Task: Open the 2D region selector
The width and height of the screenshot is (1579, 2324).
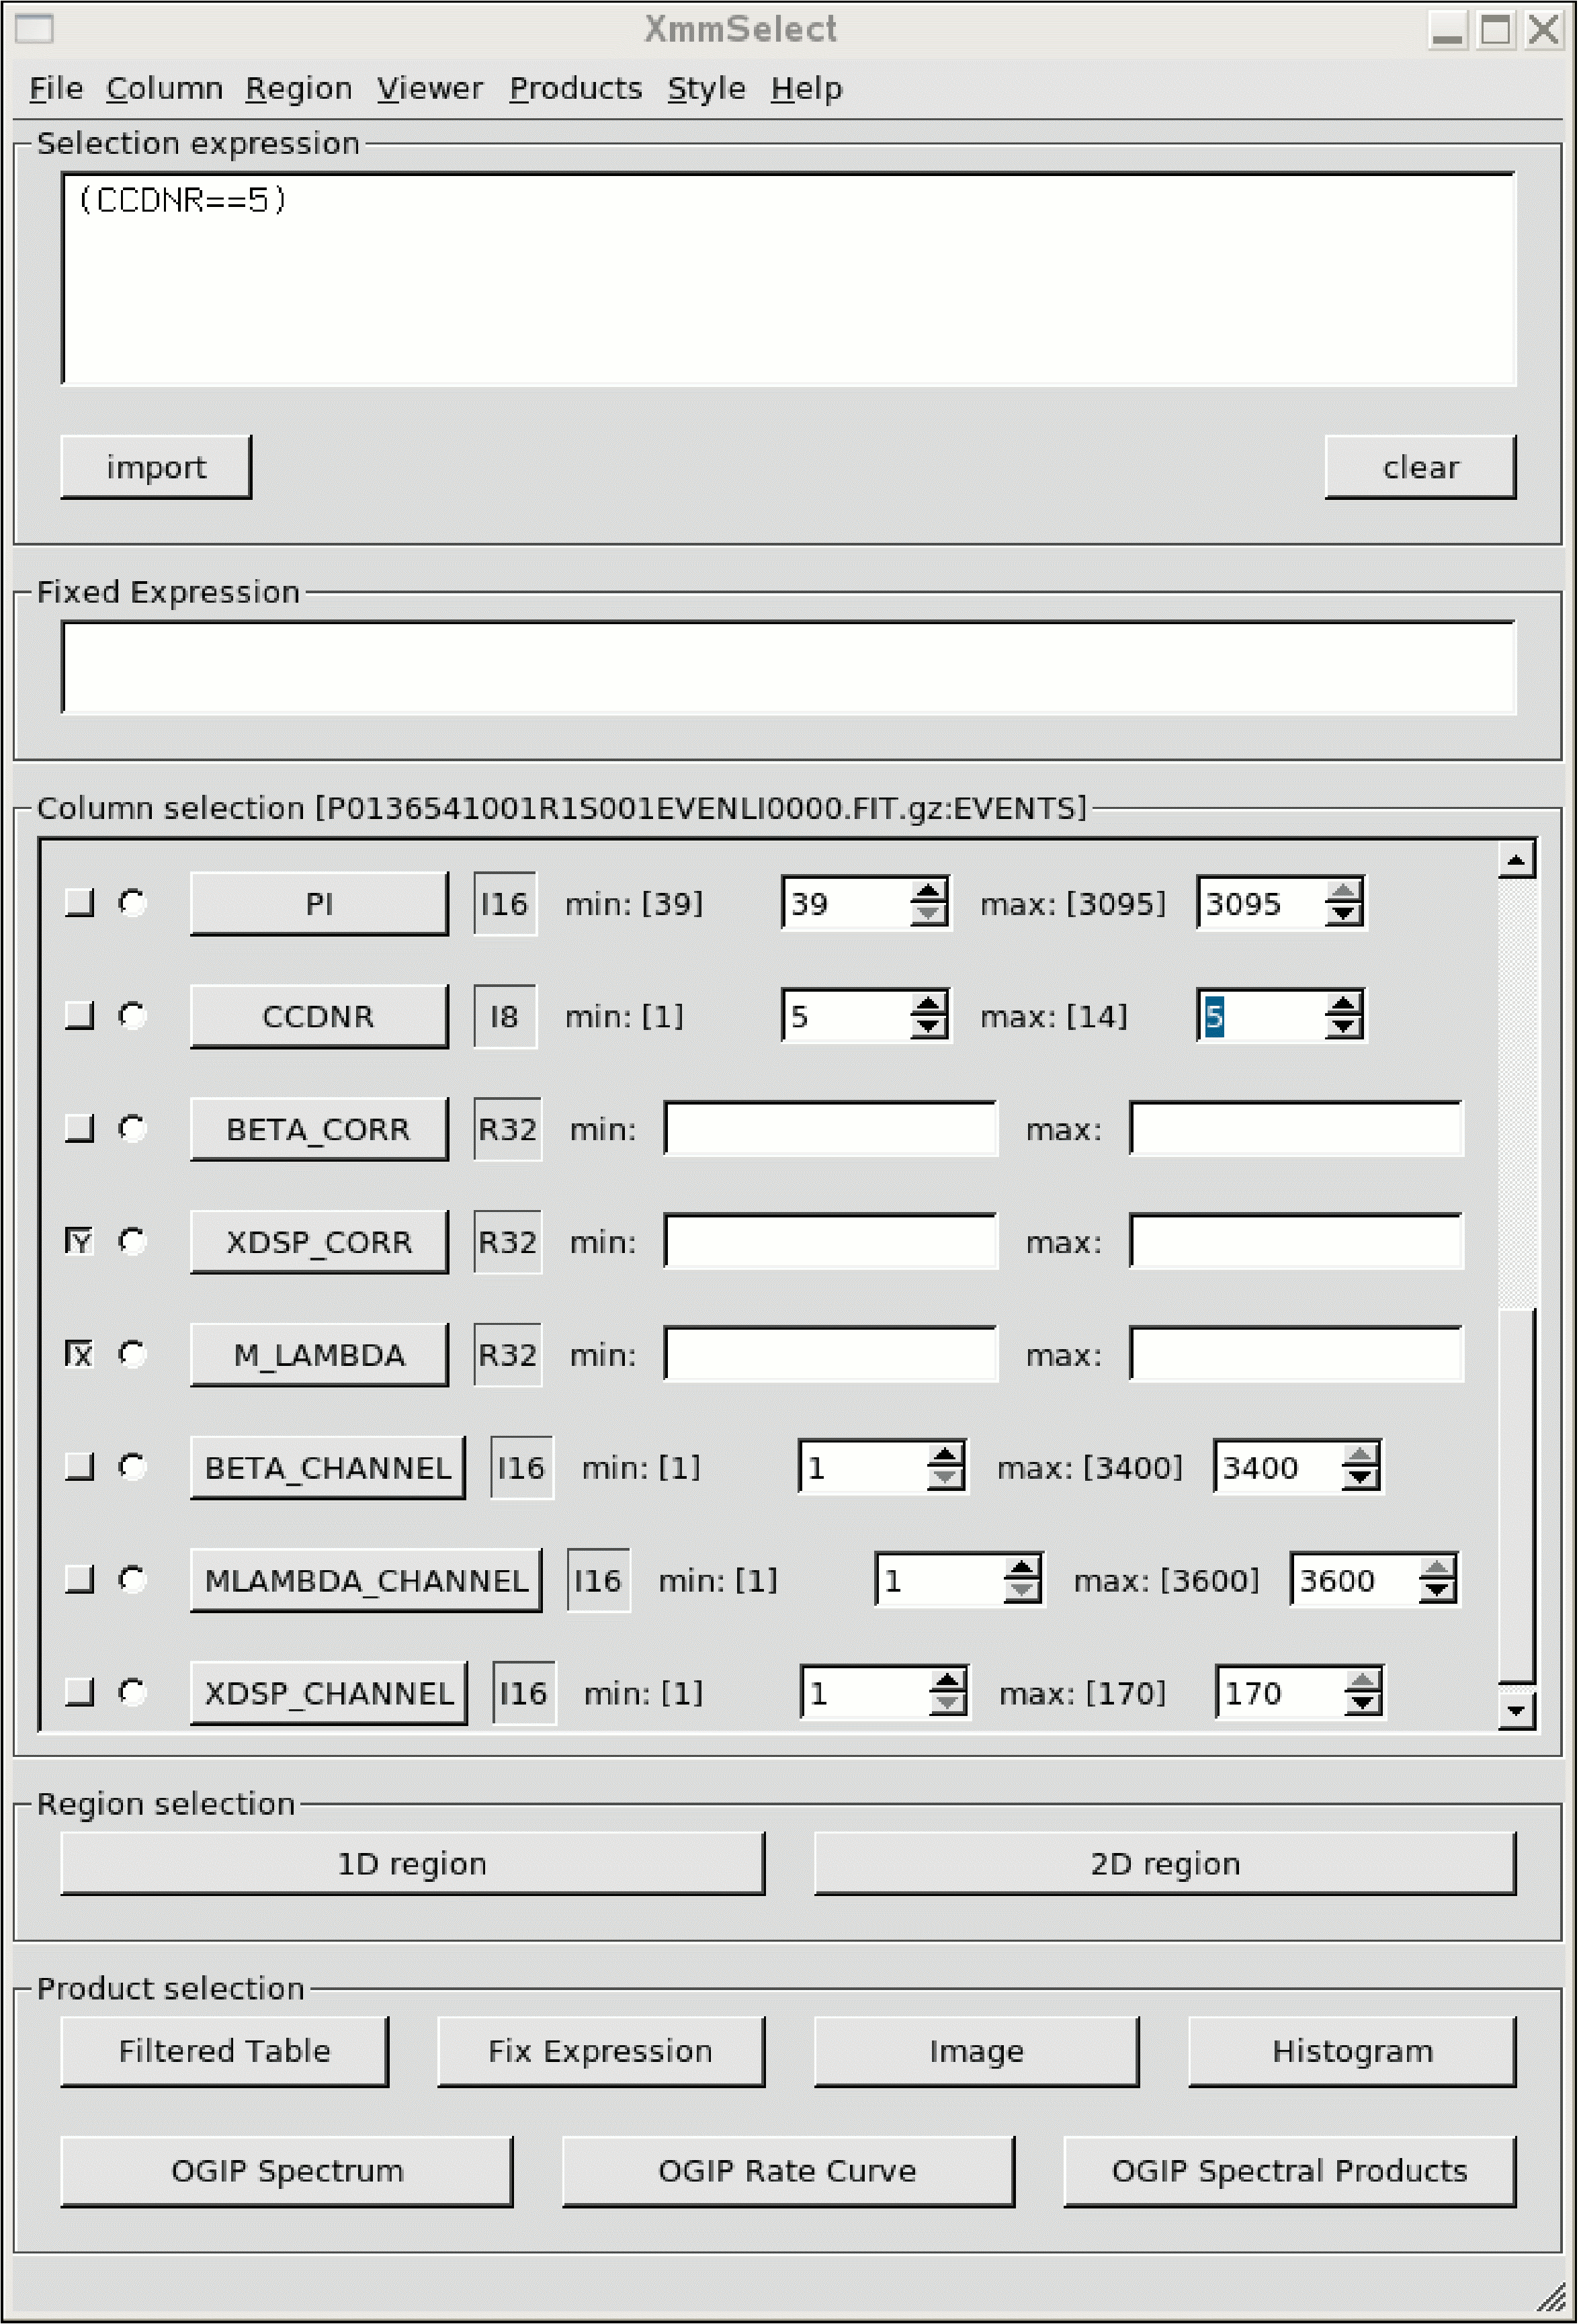Action: [x=1165, y=1864]
